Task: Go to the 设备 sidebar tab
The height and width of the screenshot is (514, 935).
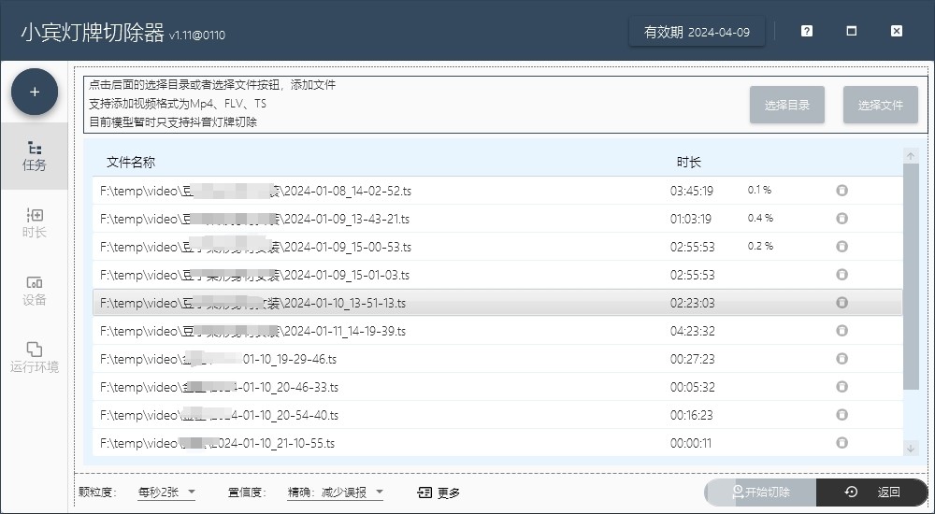Action: coord(35,291)
